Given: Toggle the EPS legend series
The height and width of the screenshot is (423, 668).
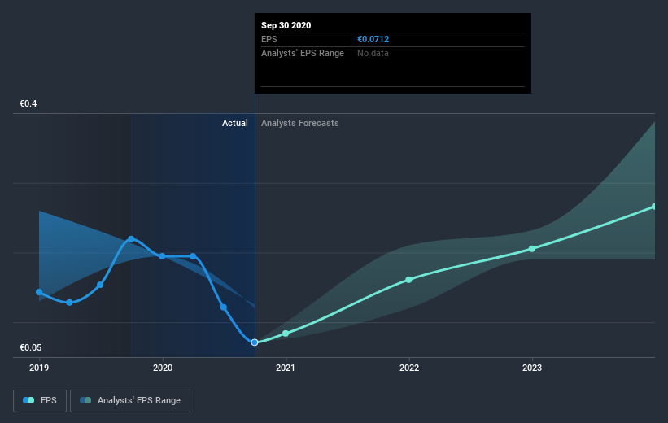Looking at the screenshot, I should click(40, 401).
